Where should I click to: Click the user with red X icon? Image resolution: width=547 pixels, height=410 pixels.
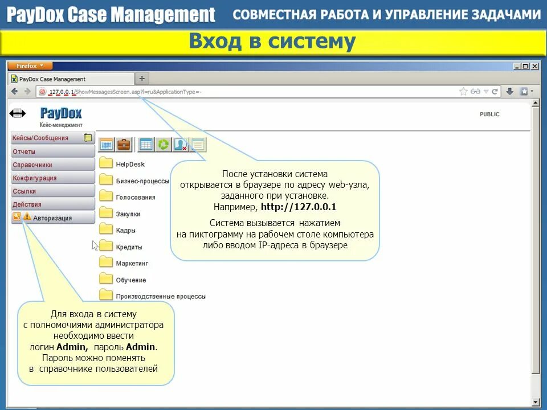pos(181,144)
